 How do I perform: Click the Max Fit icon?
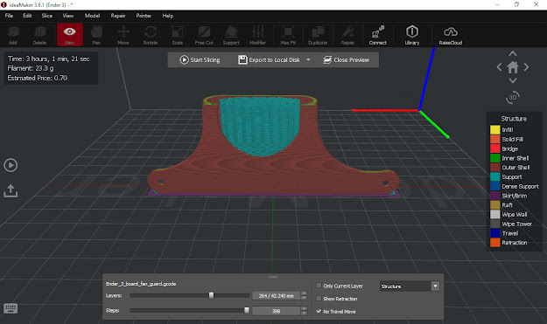point(288,35)
